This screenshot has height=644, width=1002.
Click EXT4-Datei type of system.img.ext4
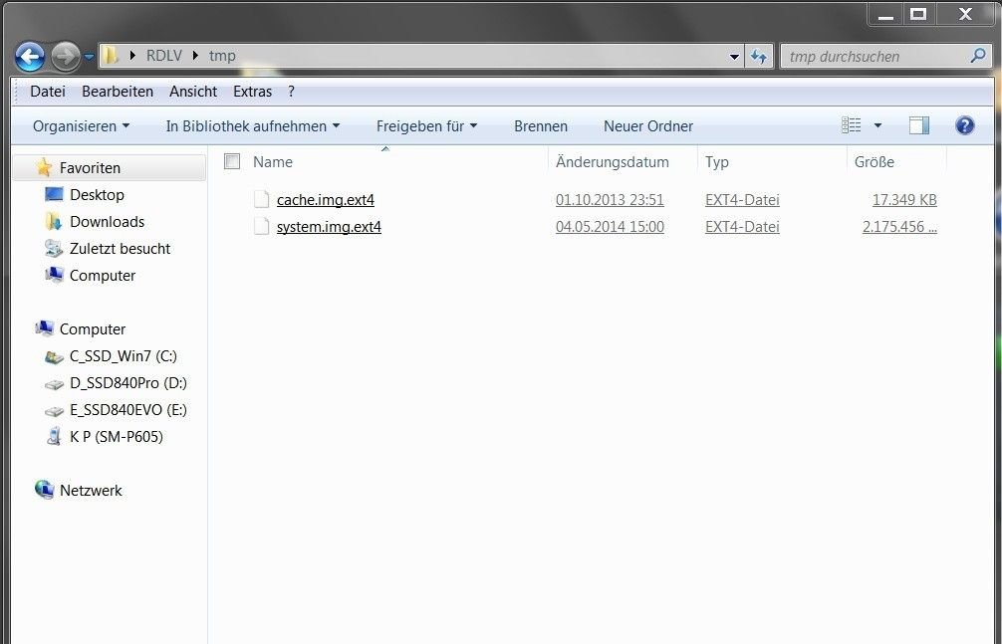pos(742,226)
